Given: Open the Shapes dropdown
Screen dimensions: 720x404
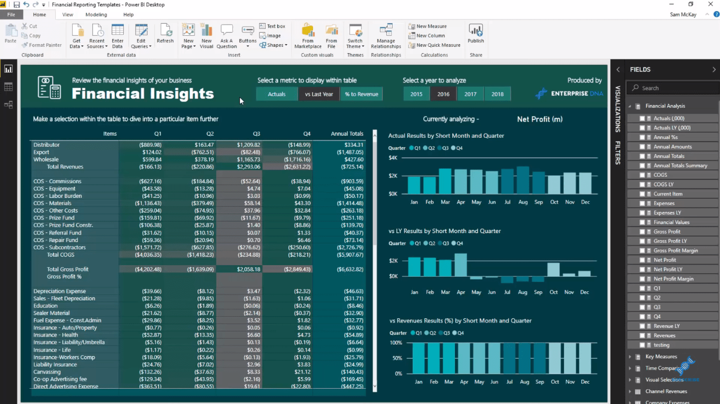Looking at the screenshot, I should point(274,45).
